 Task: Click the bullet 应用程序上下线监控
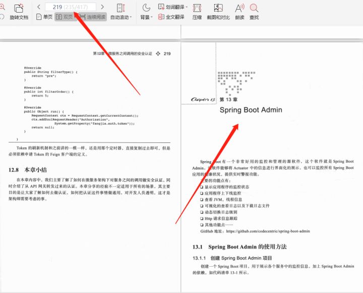tap(221, 193)
